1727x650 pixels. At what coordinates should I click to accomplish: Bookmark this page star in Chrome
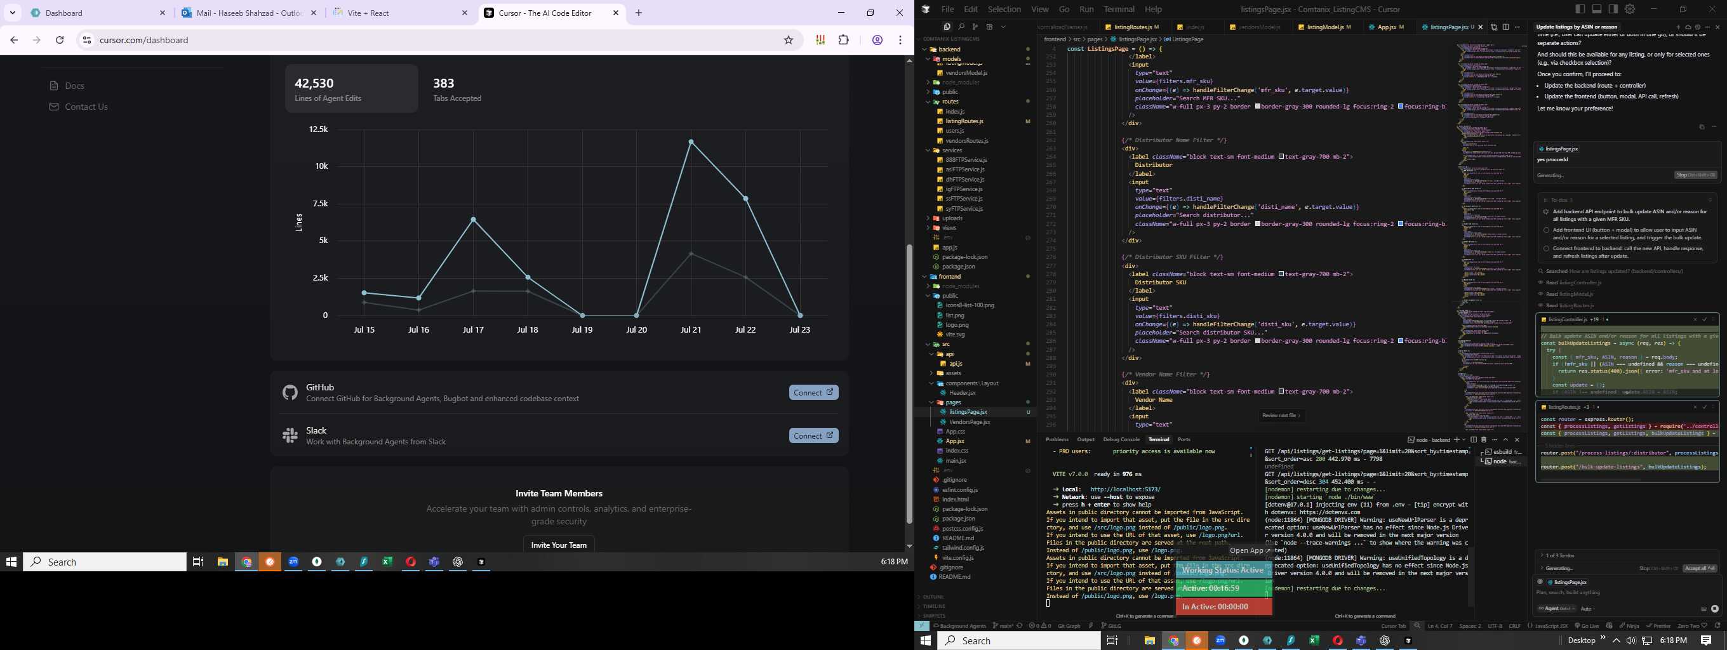point(789,40)
